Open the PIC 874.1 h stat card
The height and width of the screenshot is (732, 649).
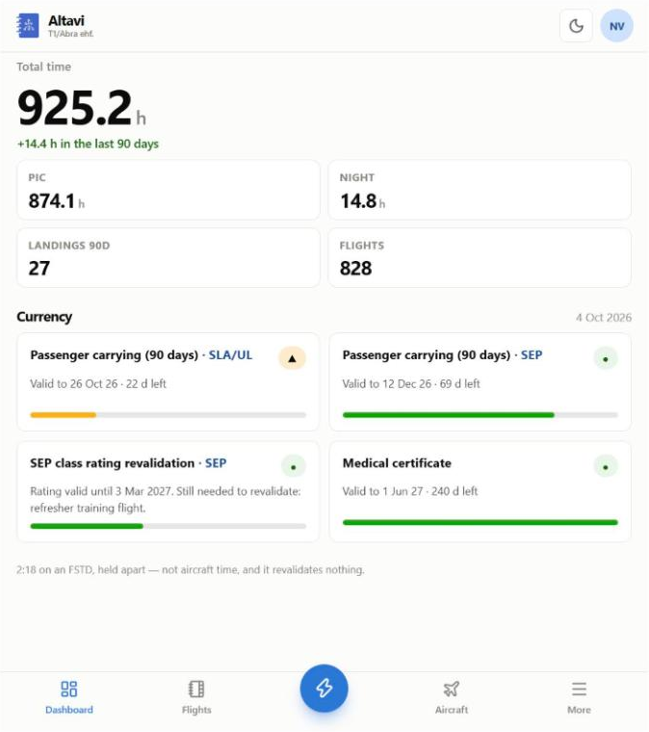click(x=169, y=190)
